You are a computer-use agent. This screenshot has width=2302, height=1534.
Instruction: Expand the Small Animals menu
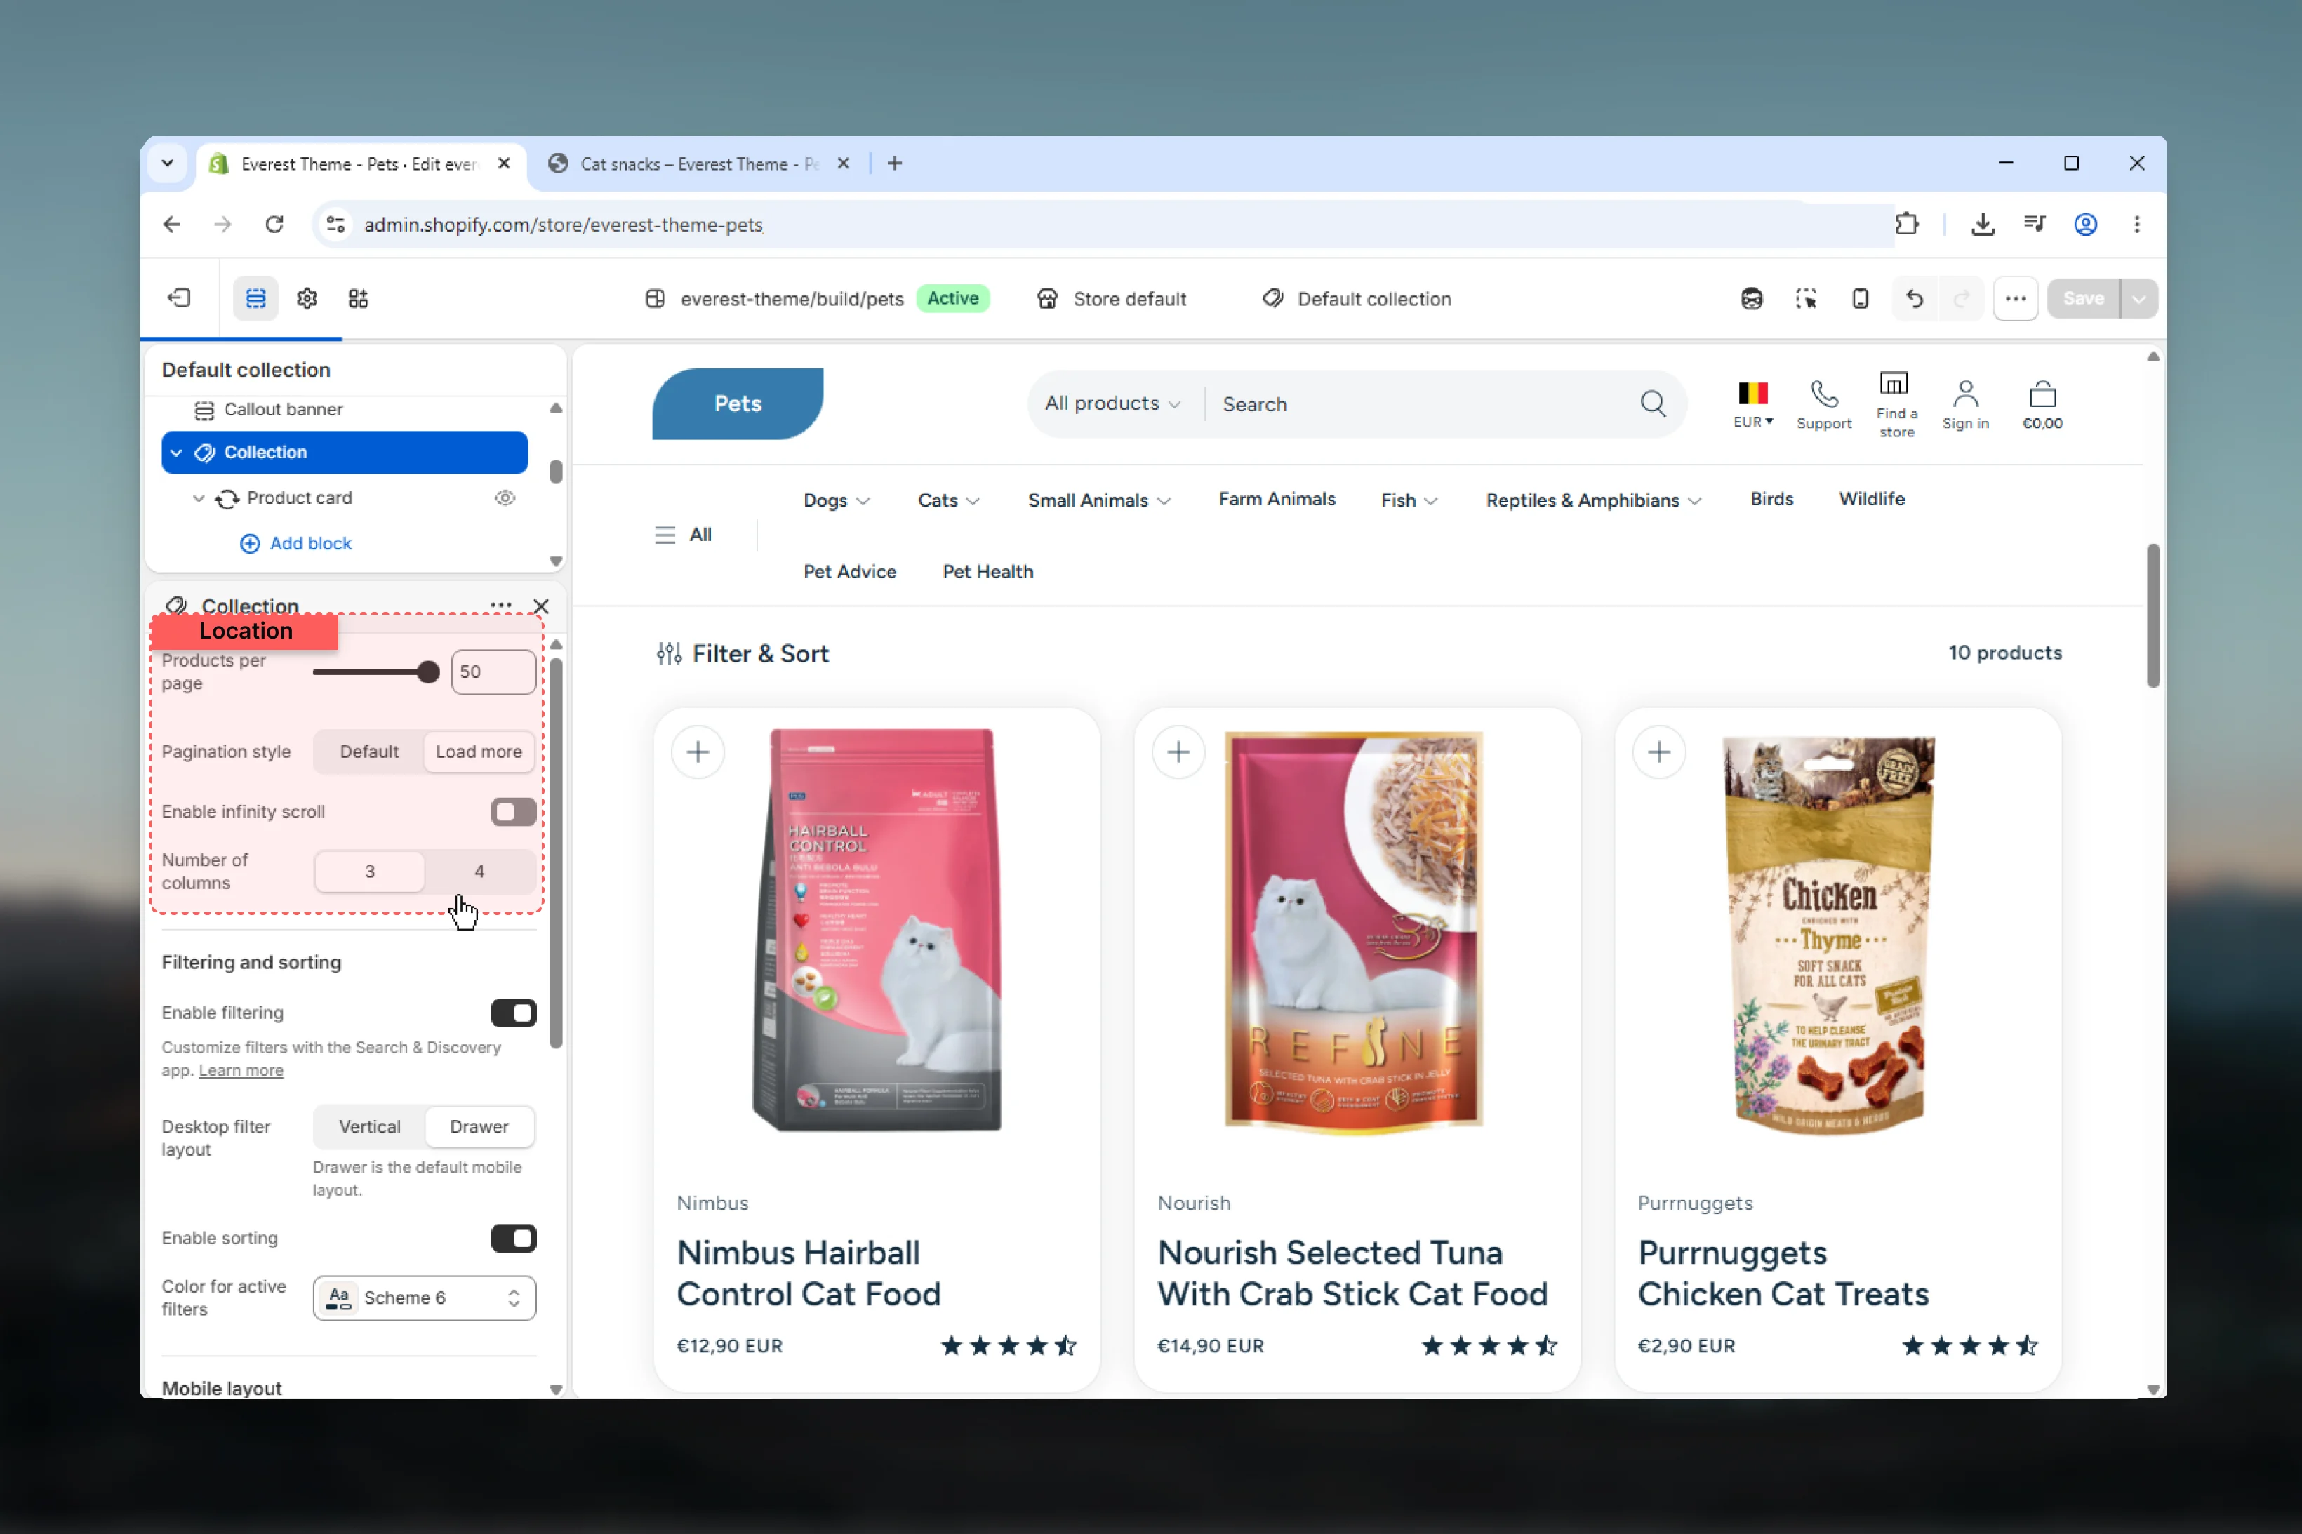[1098, 500]
